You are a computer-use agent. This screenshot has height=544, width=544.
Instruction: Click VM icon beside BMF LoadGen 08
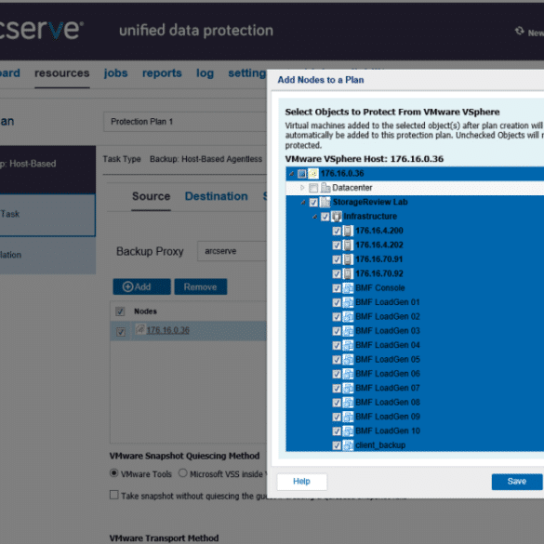pyautogui.click(x=348, y=403)
